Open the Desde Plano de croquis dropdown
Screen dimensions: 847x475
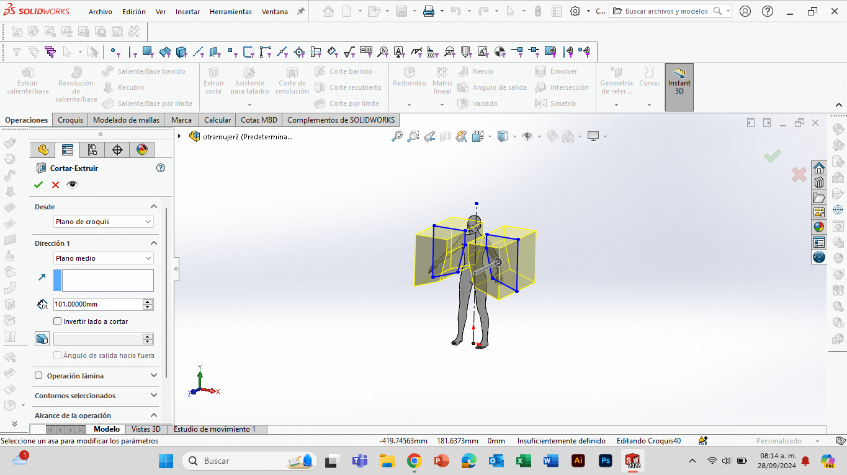click(104, 222)
